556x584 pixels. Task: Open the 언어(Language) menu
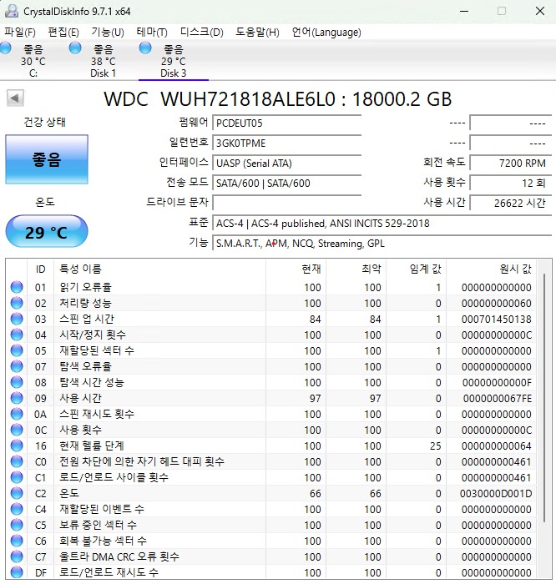[326, 33]
